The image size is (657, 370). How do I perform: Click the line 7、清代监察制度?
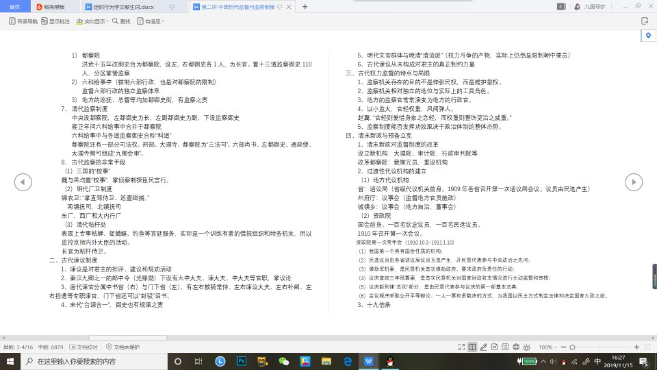coord(84,109)
